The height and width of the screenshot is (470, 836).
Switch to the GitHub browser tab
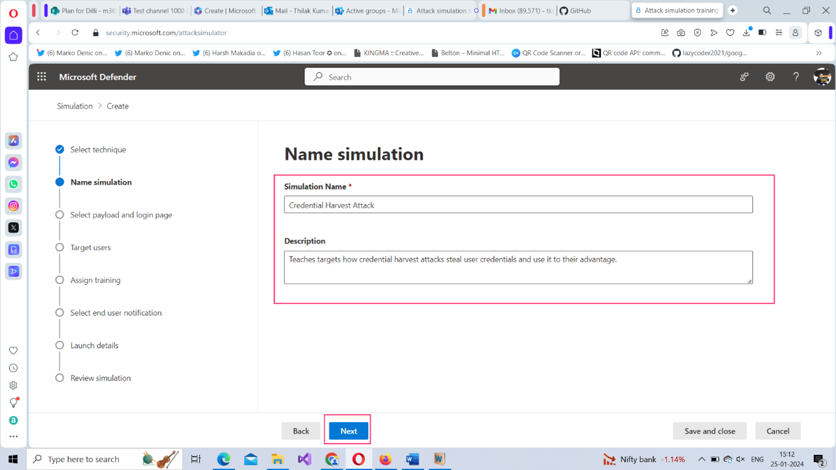point(580,11)
